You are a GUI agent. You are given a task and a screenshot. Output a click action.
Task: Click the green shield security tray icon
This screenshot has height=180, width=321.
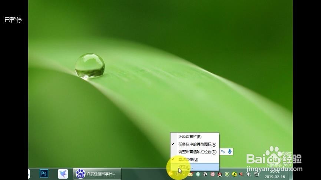227,174
